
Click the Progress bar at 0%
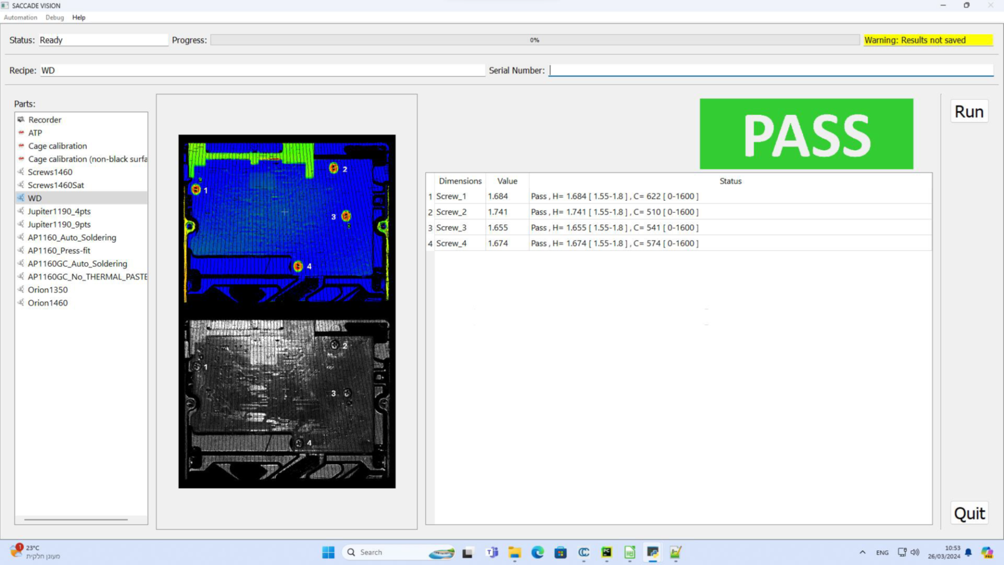[x=535, y=40]
